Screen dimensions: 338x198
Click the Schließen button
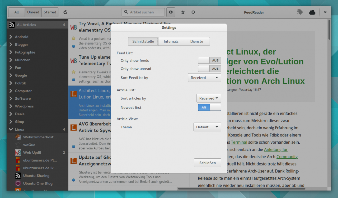[207, 163]
